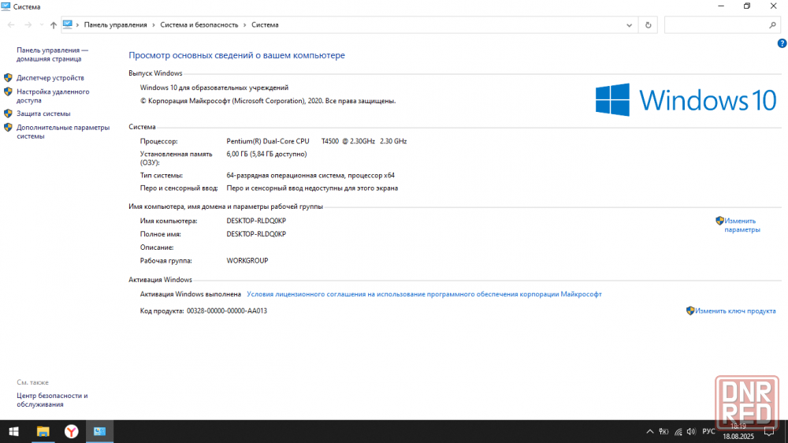Click the product code 00328-00000-00000-AA013

click(x=227, y=311)
